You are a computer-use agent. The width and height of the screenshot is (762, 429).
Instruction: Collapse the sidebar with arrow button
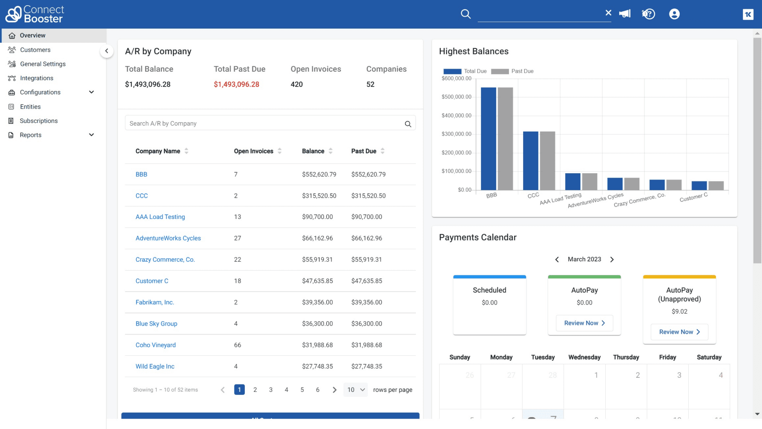pyautogui.click(x=106, y=51)
